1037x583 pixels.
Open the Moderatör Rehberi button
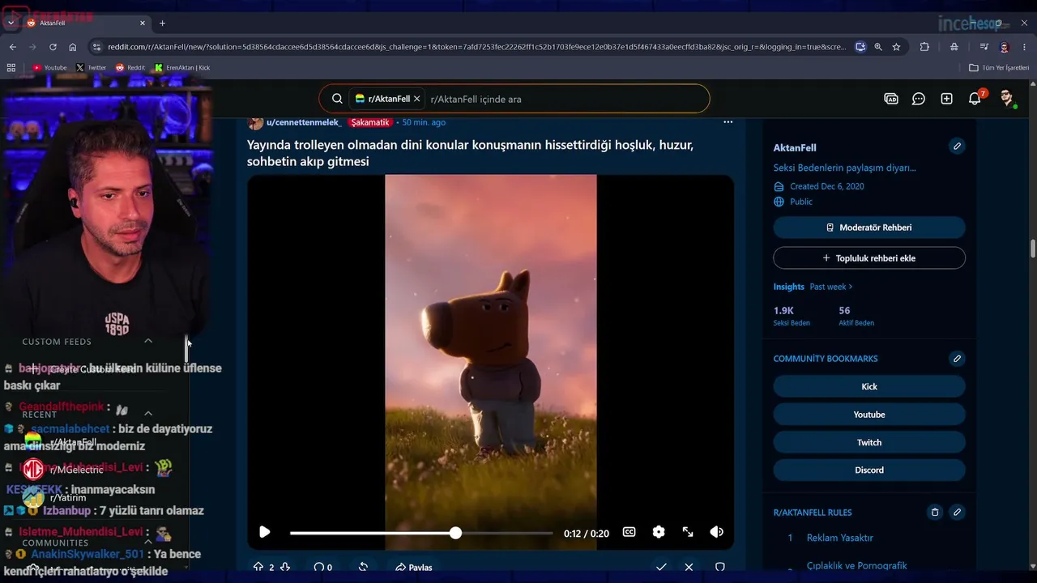coord(869,228)
